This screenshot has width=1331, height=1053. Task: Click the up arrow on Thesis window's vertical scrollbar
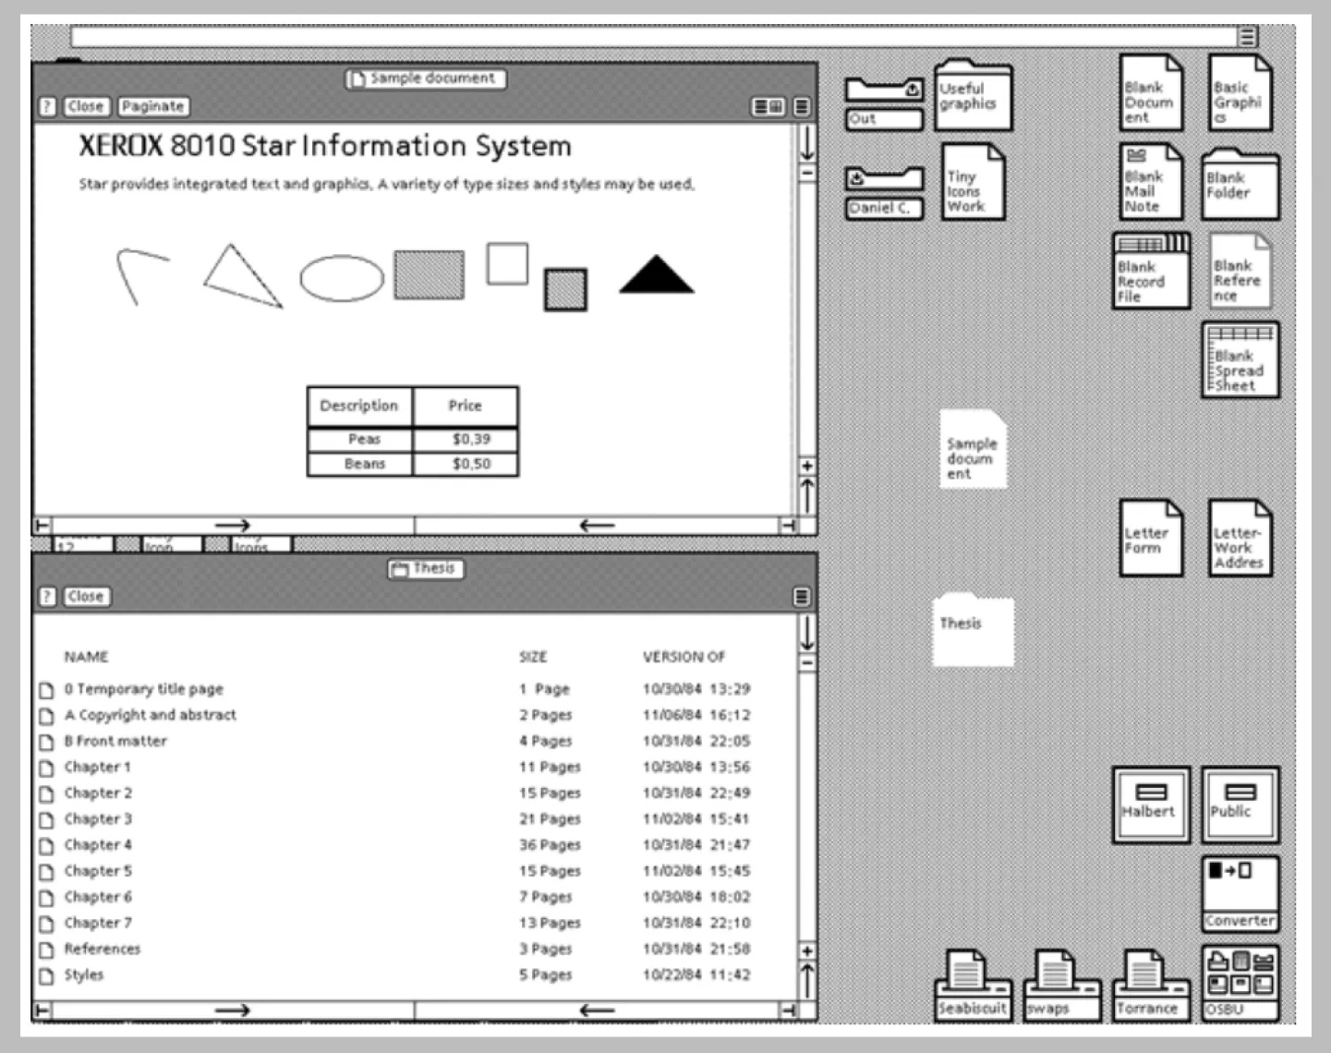[x=806, y=980]
